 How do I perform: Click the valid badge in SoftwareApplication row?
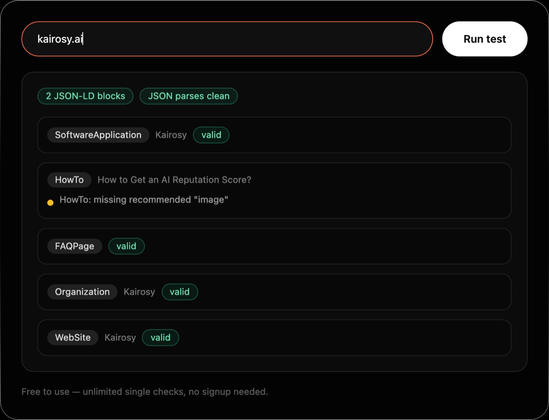point(211,135)
